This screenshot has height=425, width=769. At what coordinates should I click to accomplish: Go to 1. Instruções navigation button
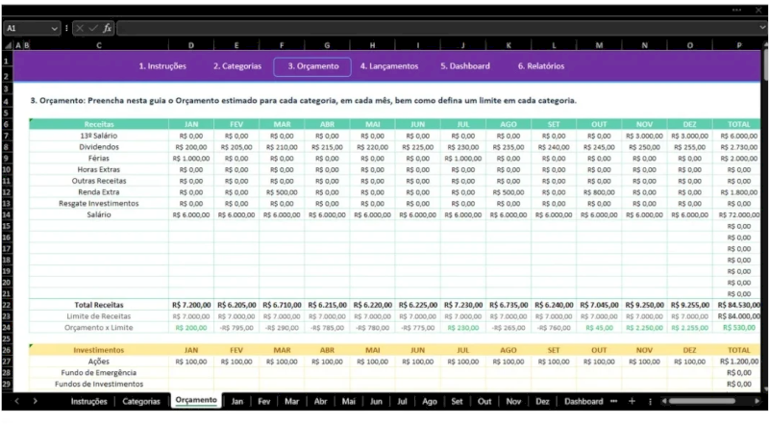coord(162,66)
